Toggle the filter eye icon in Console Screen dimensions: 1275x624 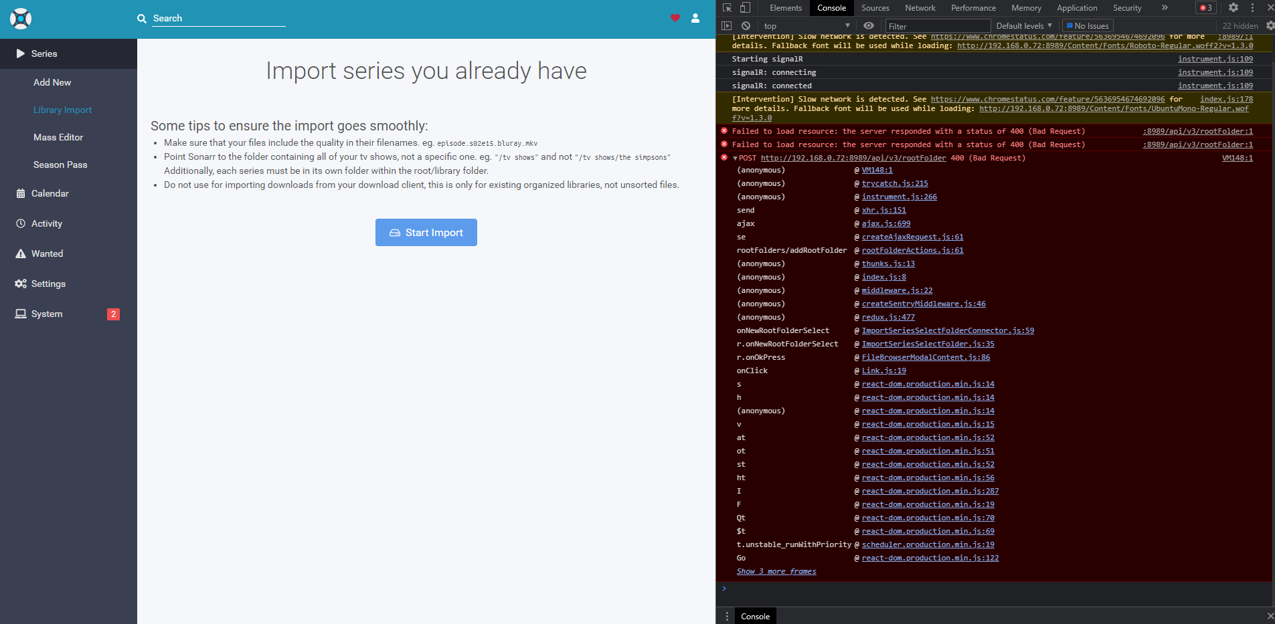869,25
